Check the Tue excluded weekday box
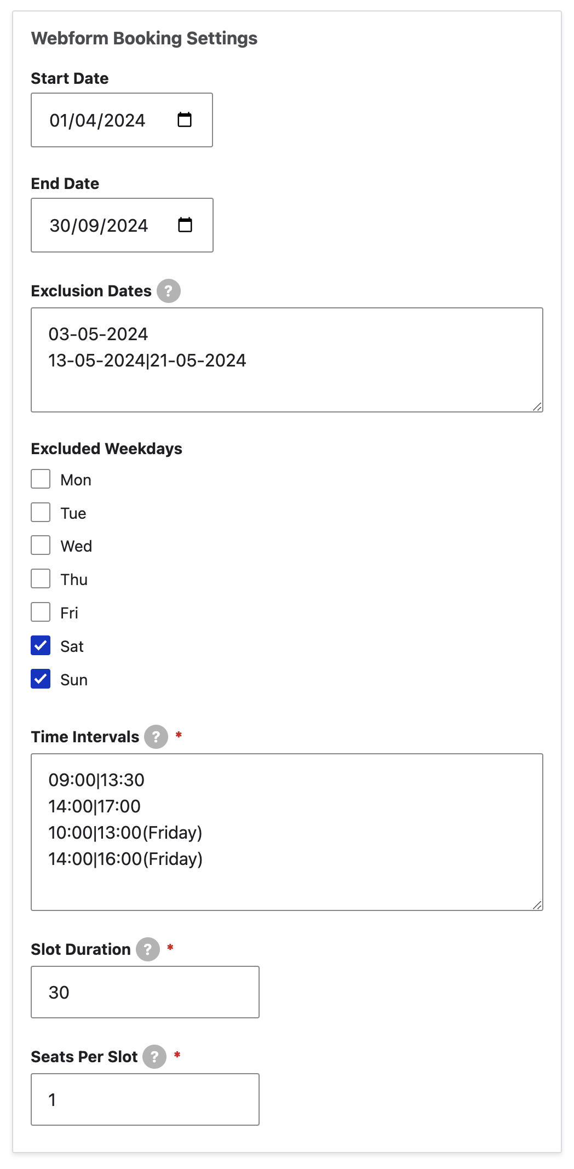 pyautogui.click(x=41, y=512)
